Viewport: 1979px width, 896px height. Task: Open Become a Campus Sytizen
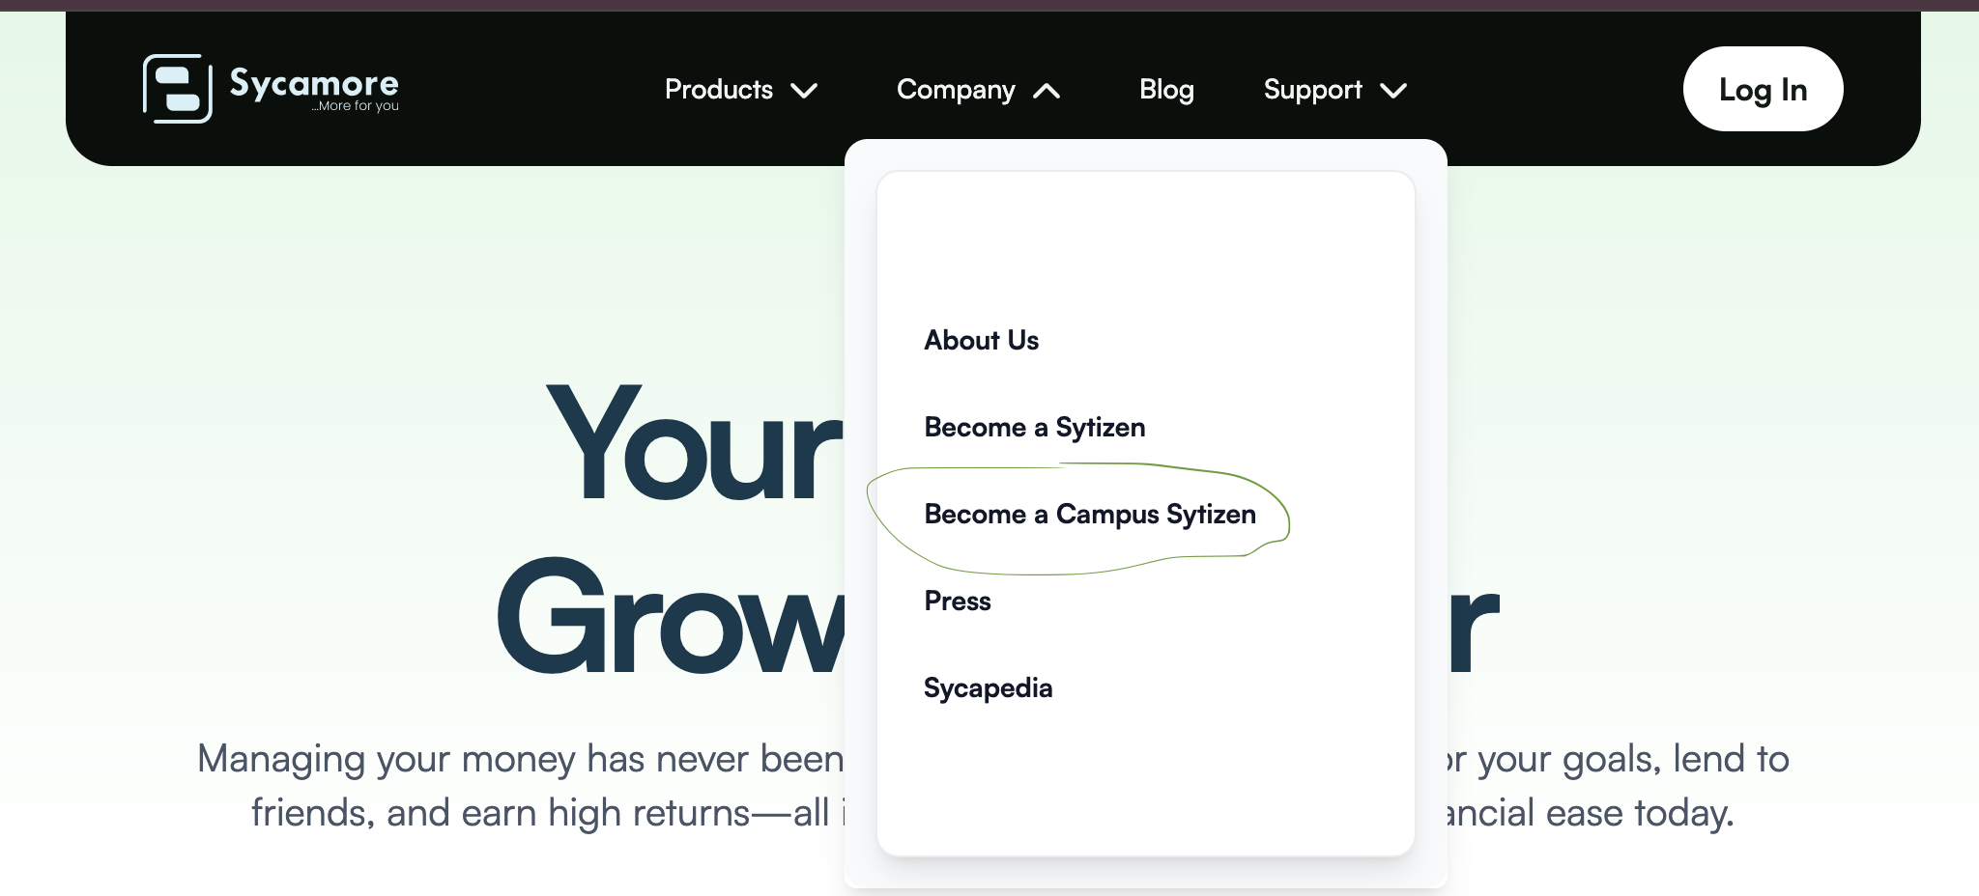click(1089, 514)
